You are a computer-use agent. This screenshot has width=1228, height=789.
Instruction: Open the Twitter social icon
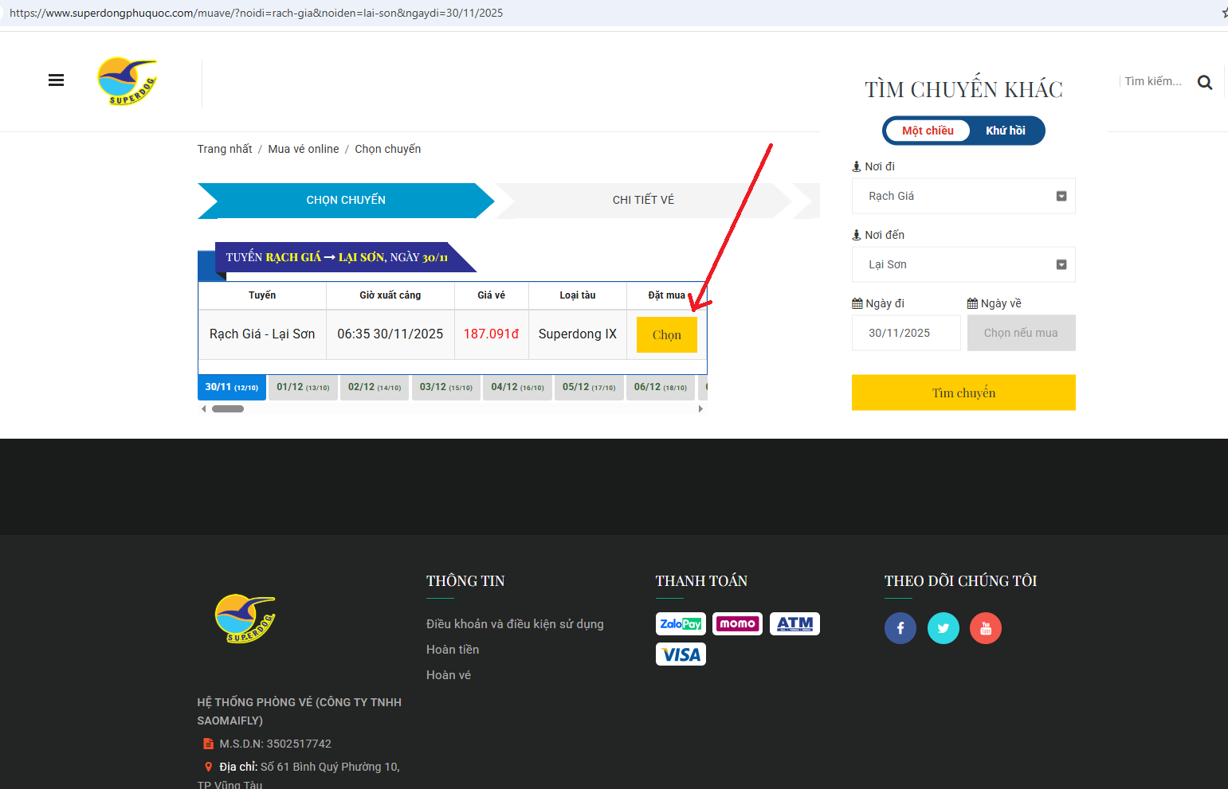[x=943, y=628]
